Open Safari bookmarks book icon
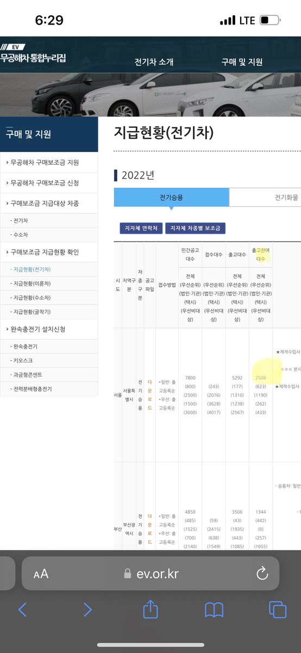Screen dimensions: 301x653 click(214, 609)
